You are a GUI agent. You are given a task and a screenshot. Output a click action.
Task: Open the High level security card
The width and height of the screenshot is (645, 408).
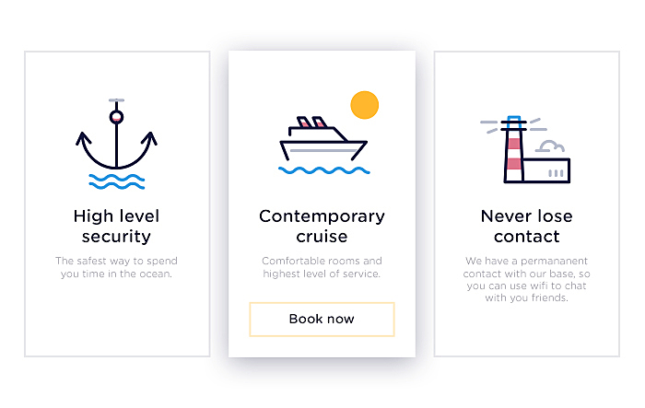117,204
